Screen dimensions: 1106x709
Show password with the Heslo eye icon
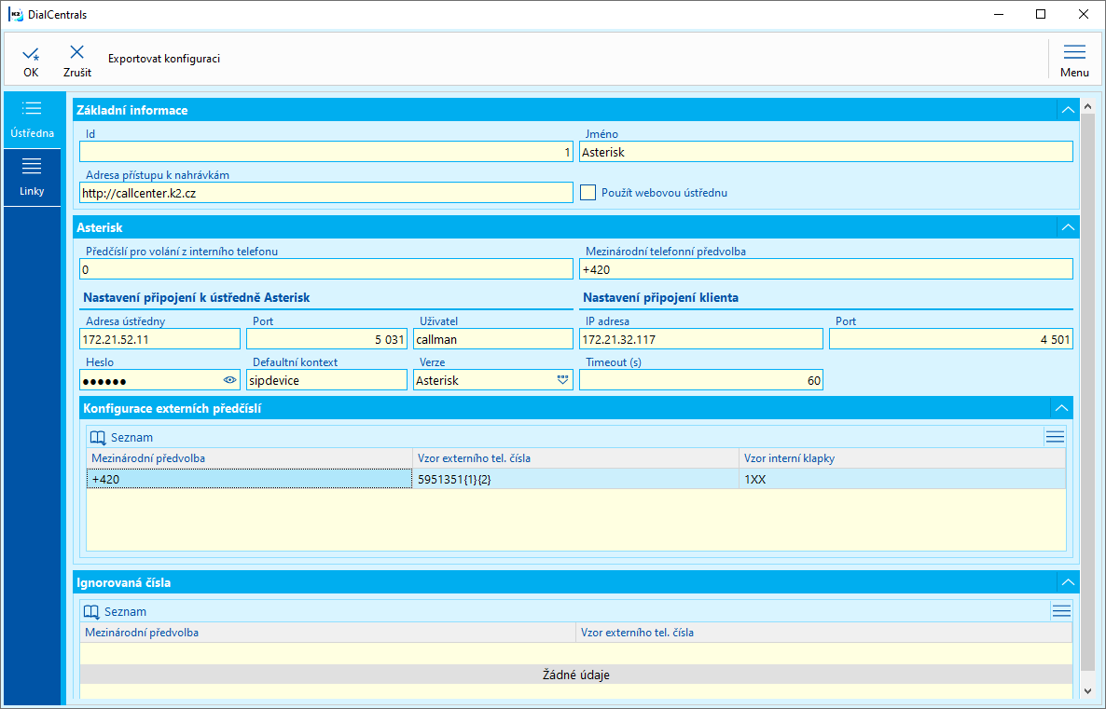(230, 380)
